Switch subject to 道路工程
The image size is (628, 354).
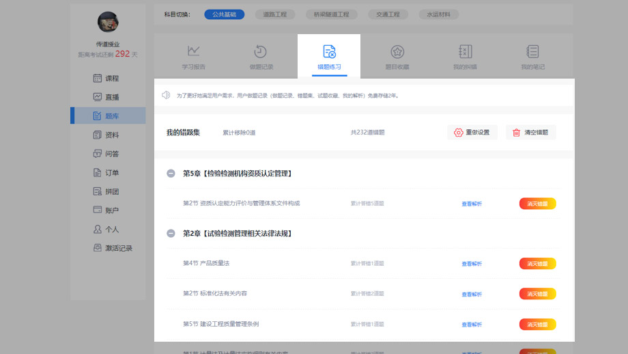275,14
